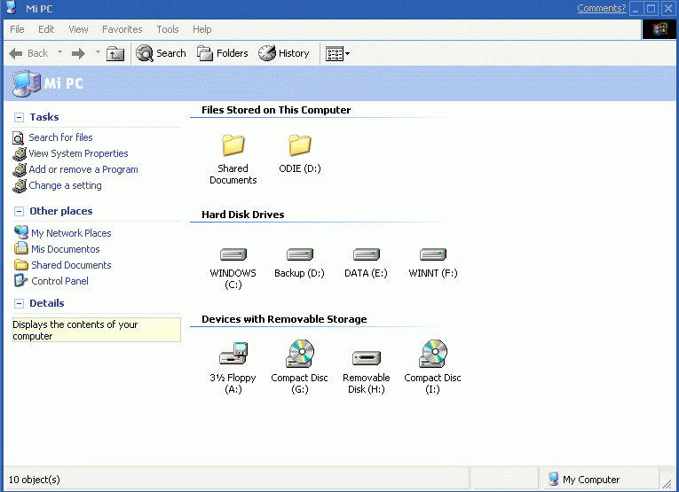Open the Shared Documents folder icon
The image size is (679, 492).
[x=233, y=145]
